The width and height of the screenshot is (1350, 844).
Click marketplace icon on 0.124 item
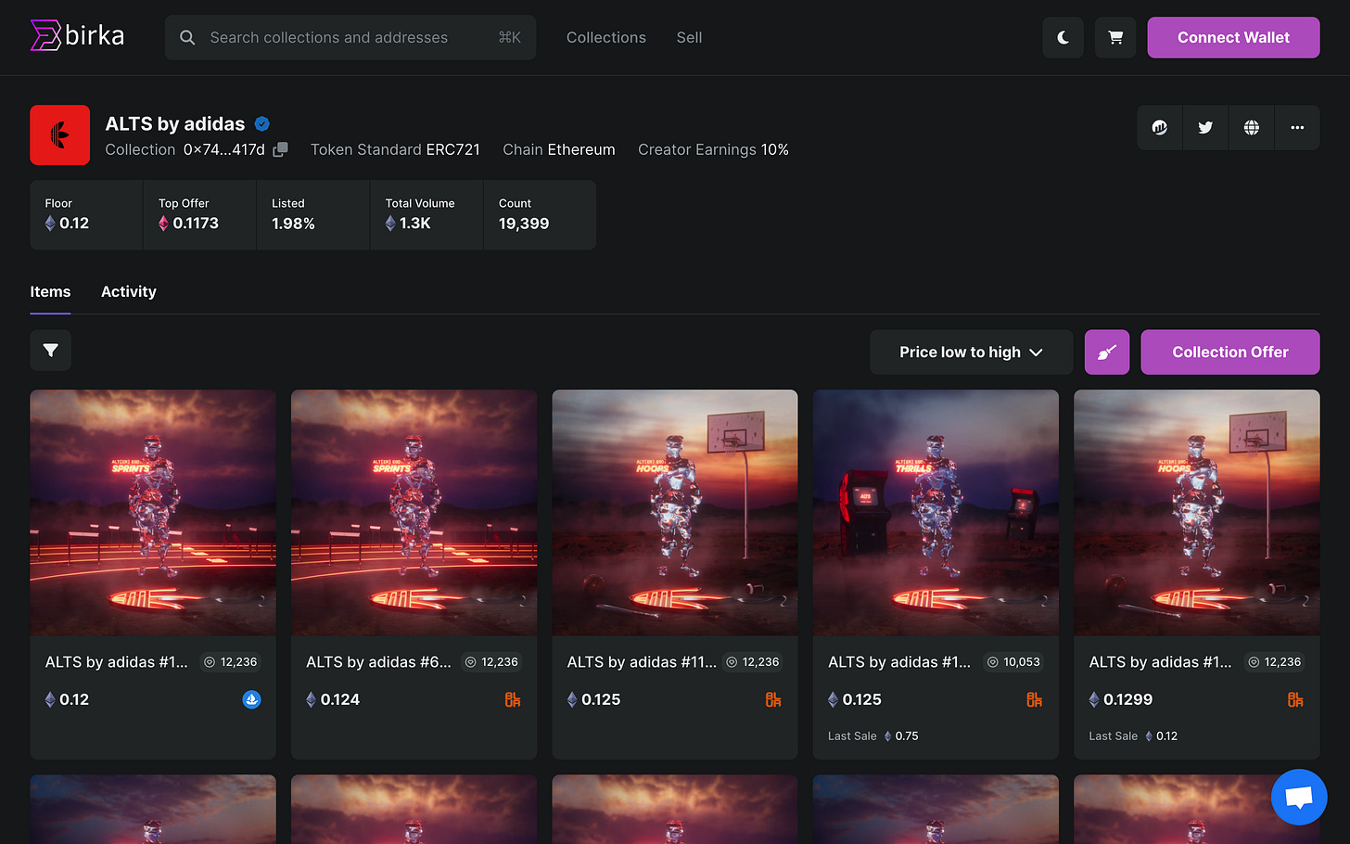pos(513,699)
